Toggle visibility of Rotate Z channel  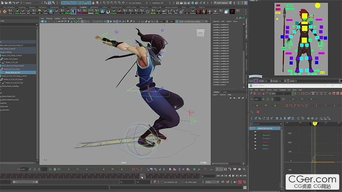point(255,149)
